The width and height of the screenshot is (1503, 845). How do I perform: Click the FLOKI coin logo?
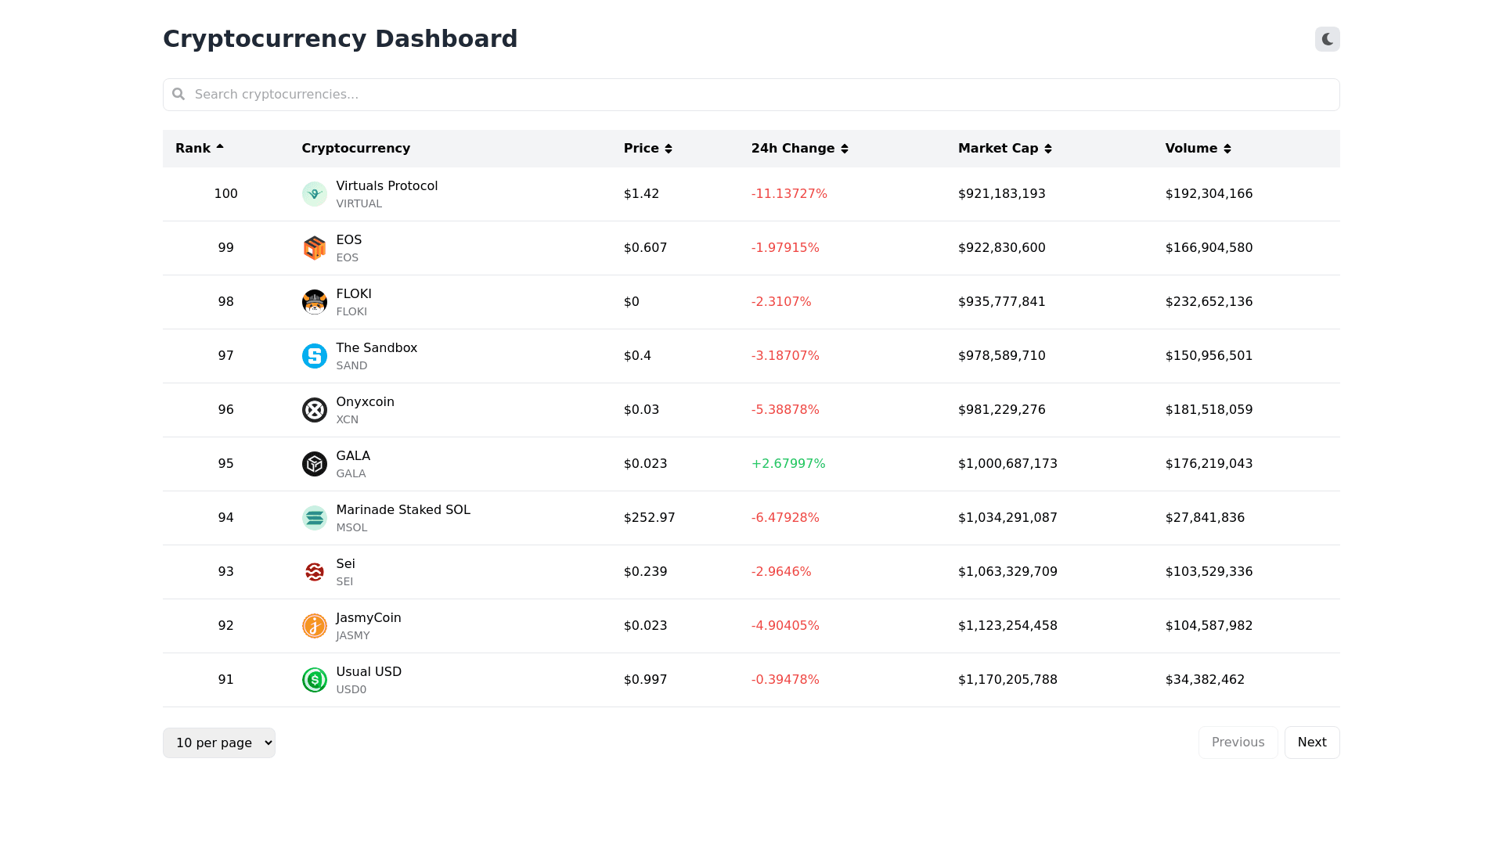click(x=314, y=302)
